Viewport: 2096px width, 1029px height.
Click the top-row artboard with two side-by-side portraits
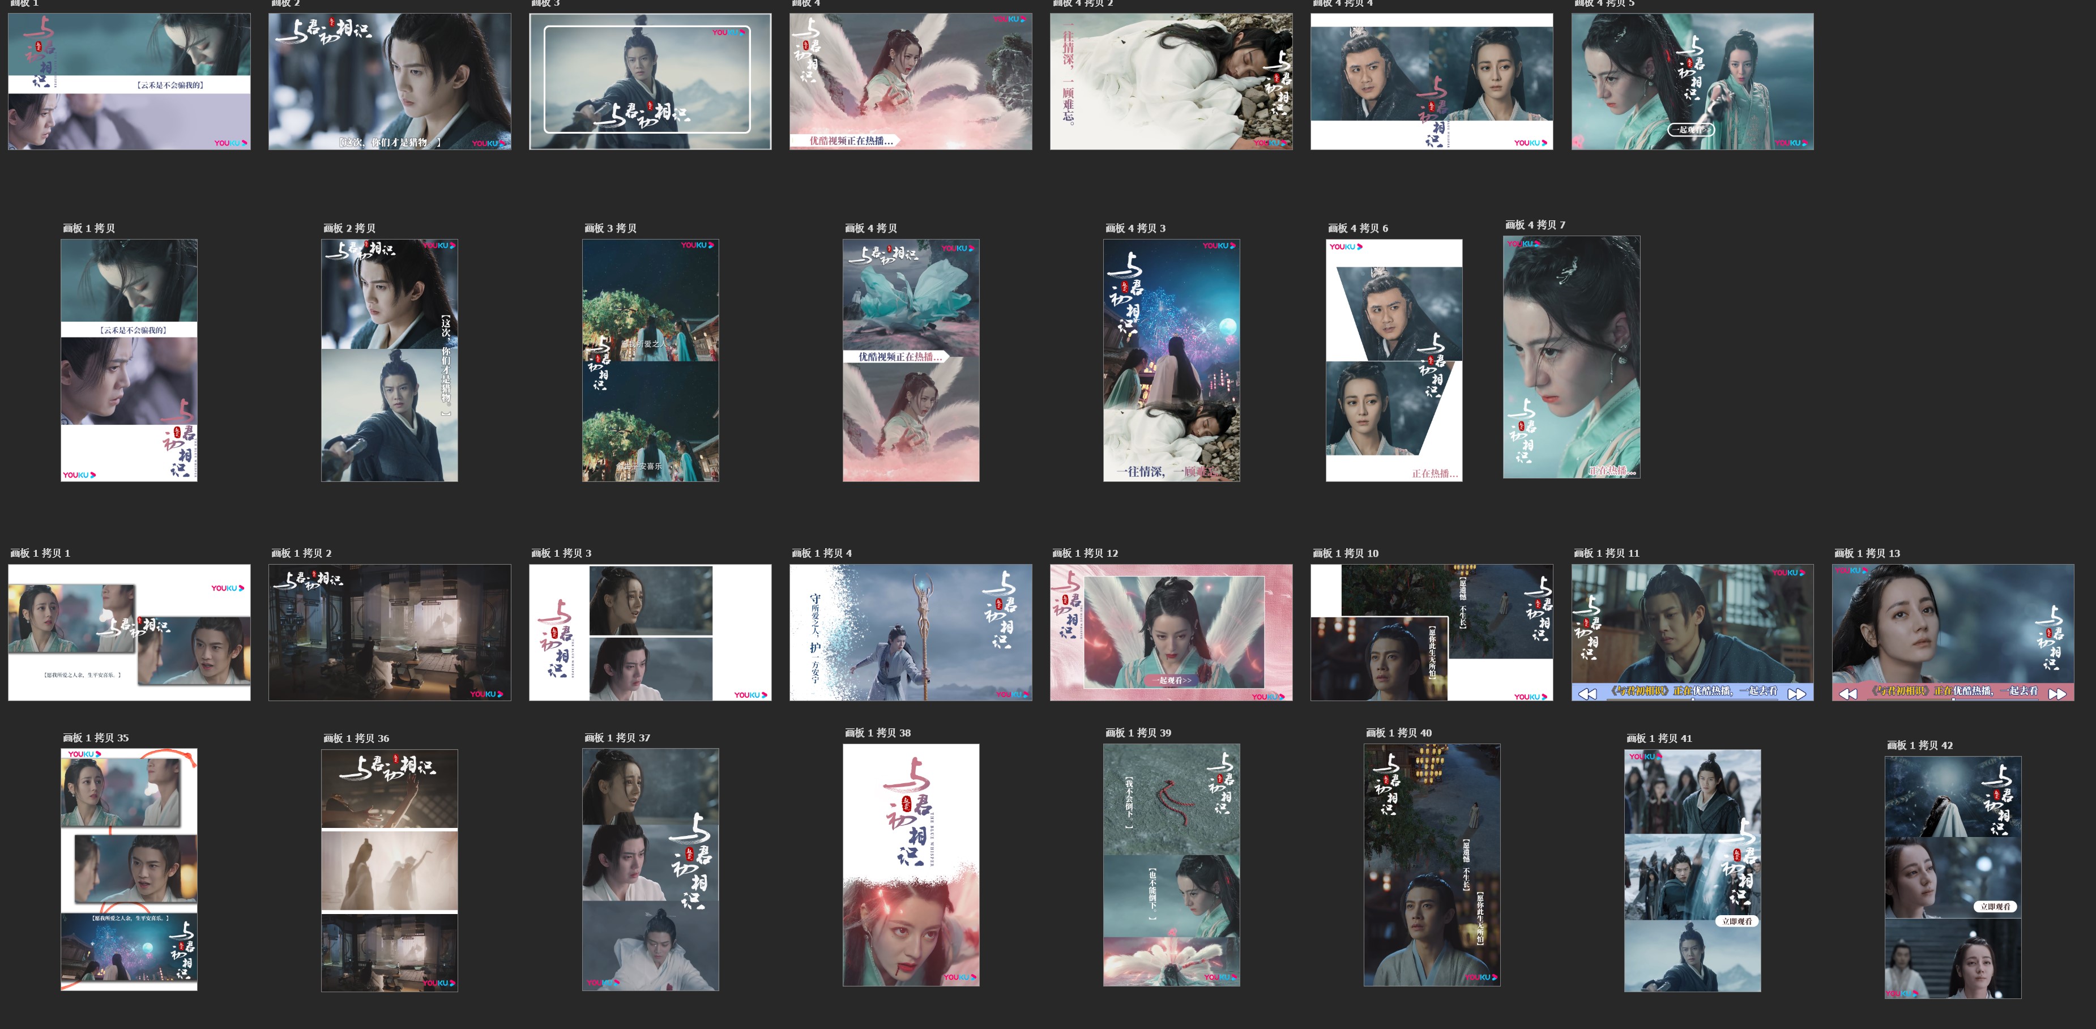point(1431,82)
